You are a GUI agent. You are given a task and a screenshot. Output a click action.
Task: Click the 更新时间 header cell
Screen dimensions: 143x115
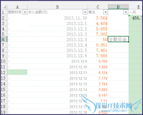17,12
